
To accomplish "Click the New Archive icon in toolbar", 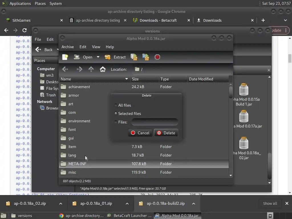I will click(65, 57).
